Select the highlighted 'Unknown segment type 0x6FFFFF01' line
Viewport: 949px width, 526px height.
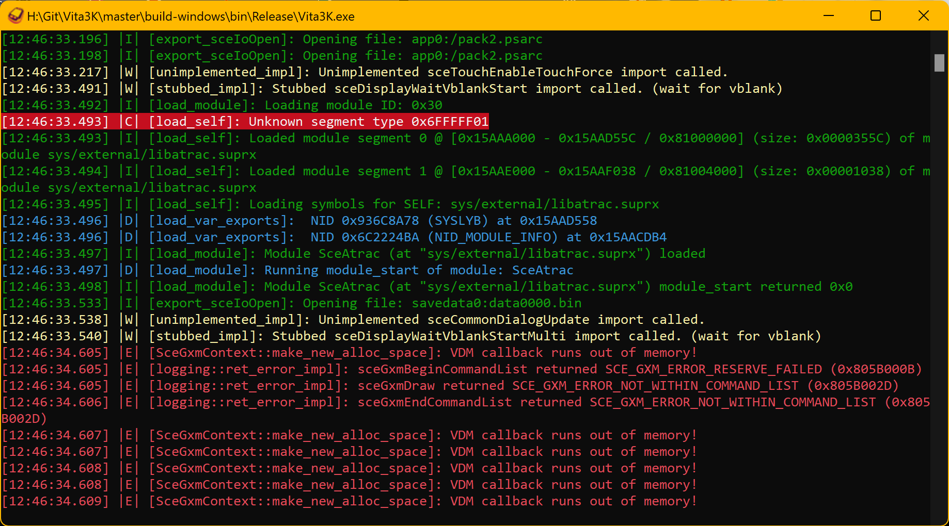245,122
